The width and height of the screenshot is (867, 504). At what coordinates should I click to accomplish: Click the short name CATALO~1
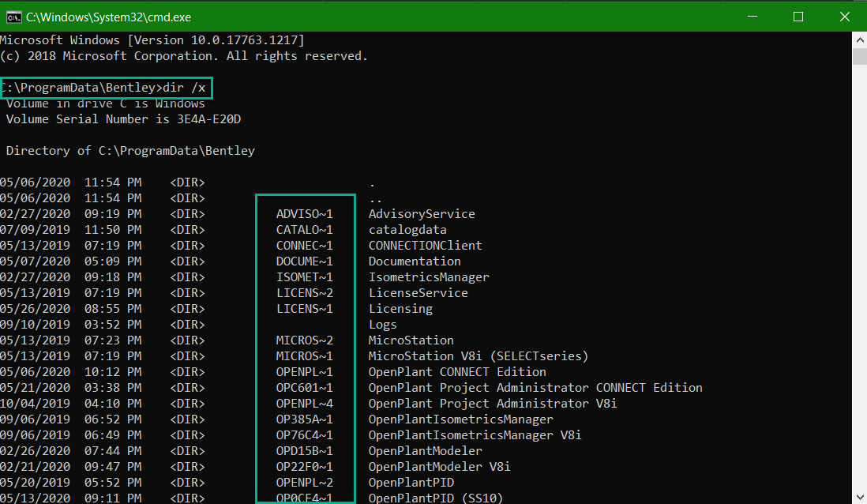pyautogui.click(x=305, y=230)
